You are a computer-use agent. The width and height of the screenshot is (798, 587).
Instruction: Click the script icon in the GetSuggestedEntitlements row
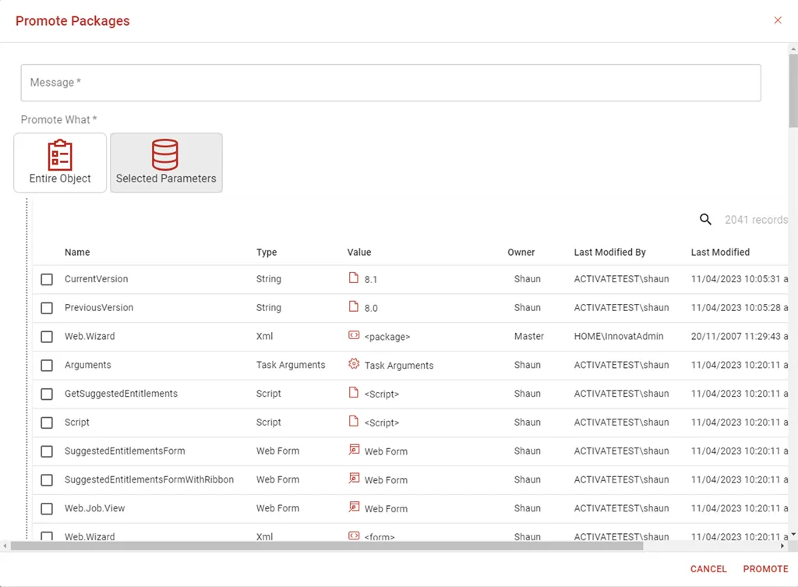353,392
